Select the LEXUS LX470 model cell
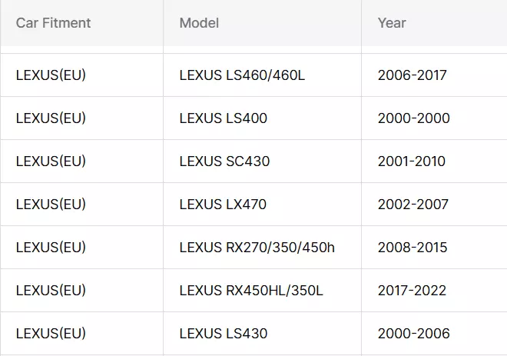 [x=262, y=205]
